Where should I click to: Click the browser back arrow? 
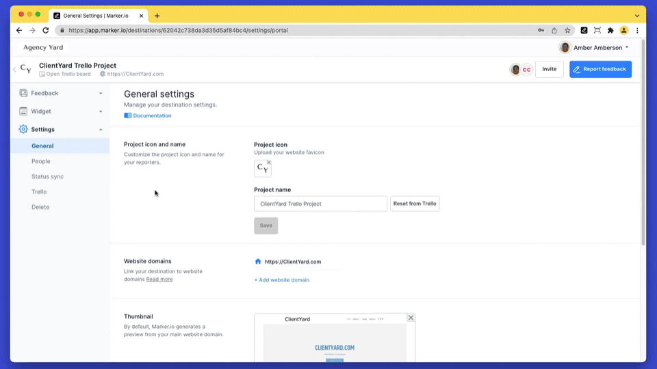(19, 30)
